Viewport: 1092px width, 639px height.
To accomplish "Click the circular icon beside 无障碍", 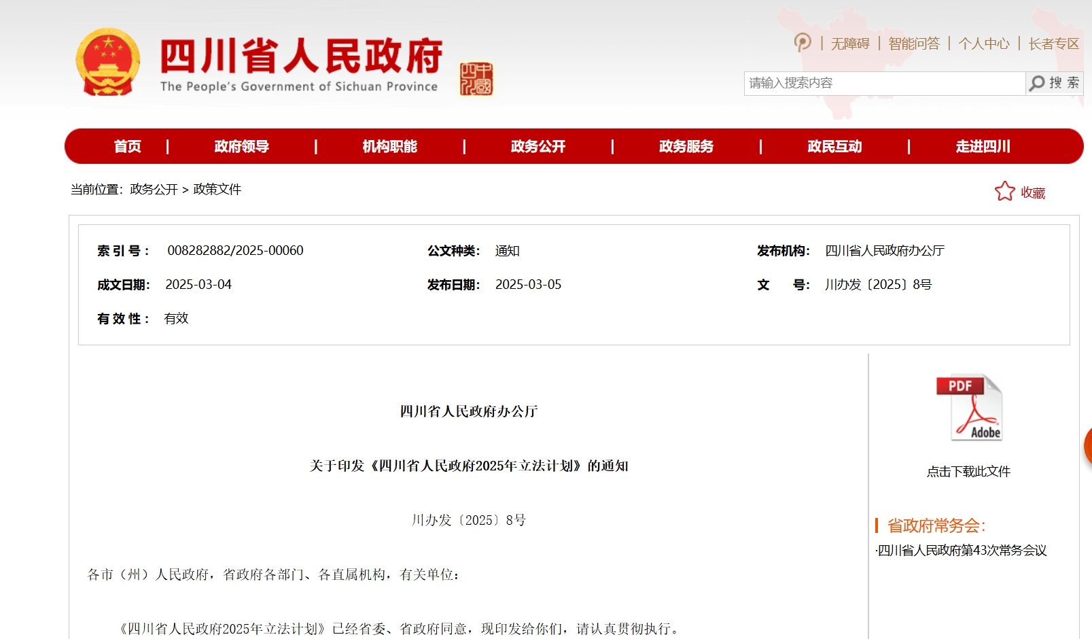I will pos(803,43).
